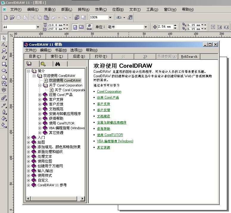Click the Save icon in toolbar
231x213 pixels.
point(19,18)
